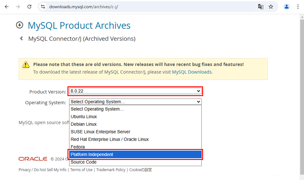Bookmark this page with the star icon
Viewport: 304px width, 180px height.
pos(271,7)
